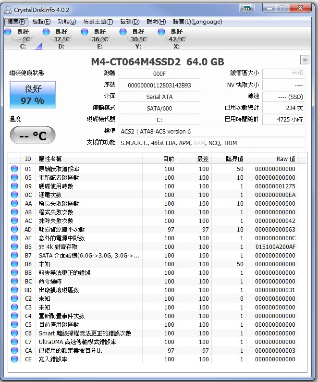Click the 目前 column header
This screenshot has width=318, height=382.
pyautogui.click(x=159, y=159)
